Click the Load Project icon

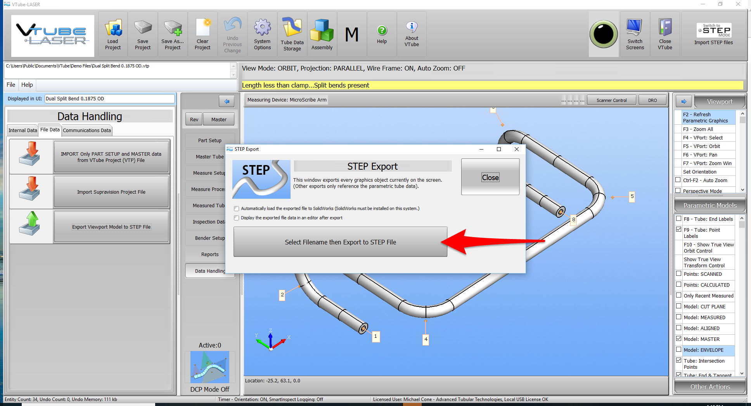[x=113, y=29]
